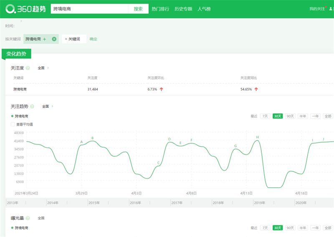Screen dimensions: 334x237
Task: Select 7天 range for 关注趋势
Action: coord(265,116)
